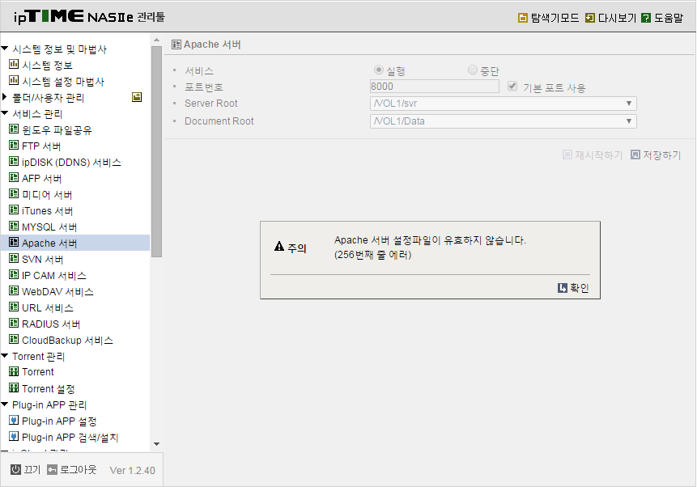Click the 시스템 정보 chart icon
697x487 pixels.
pyautogui.click(x=14, y=65)
